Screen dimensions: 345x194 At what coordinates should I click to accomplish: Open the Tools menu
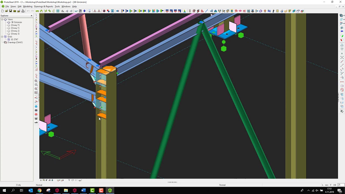coord(57,6)
